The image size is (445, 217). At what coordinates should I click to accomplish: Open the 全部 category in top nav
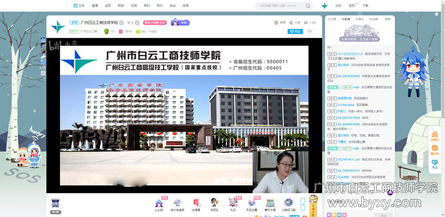pos(108,6)
